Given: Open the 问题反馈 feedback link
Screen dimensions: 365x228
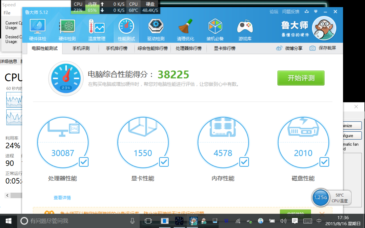Looking at the screenshot, I should coord(291,12).
